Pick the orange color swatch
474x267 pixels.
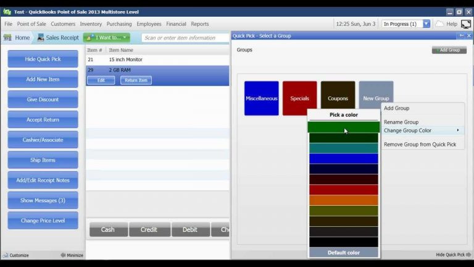point(344,200)
